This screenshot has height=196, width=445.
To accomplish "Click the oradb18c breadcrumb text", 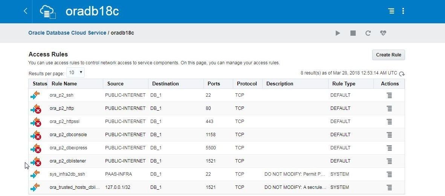I will pyautogui.click(x=122, y=33).
